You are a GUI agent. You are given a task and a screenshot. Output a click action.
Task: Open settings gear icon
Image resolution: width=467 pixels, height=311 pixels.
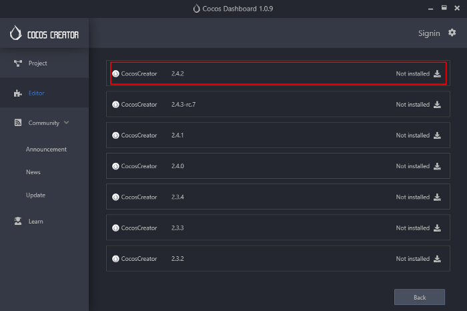(x=452, y=33)
